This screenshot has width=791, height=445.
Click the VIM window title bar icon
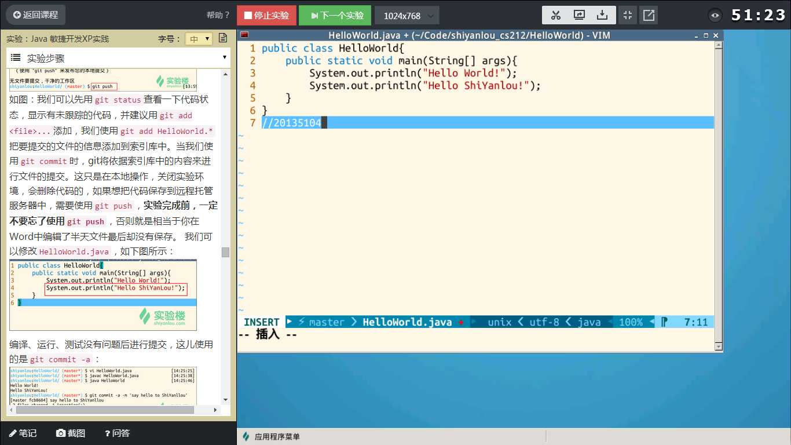244,35
